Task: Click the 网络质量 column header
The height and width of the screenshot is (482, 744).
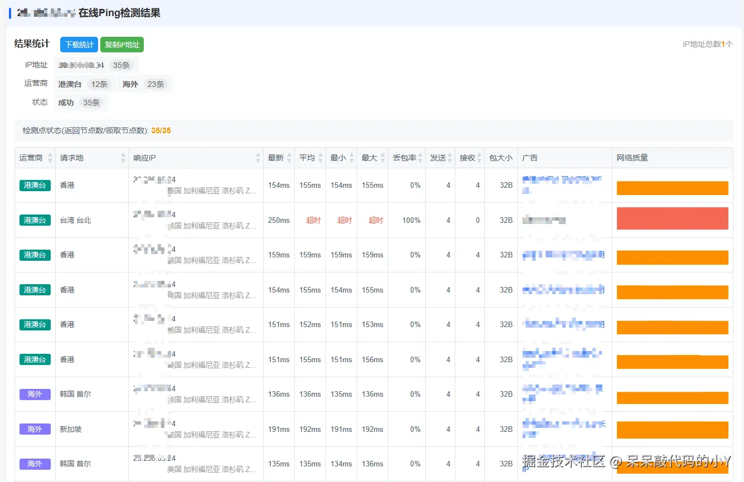Action: click(x=672, y=158)
